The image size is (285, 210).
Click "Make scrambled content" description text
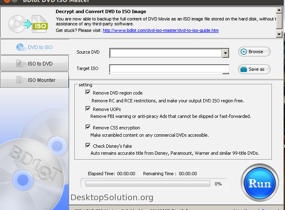[x=150, y=135]
